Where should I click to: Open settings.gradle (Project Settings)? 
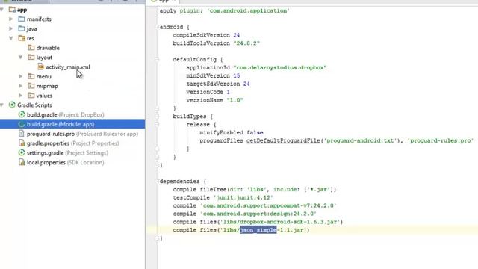tap(67, 152)
